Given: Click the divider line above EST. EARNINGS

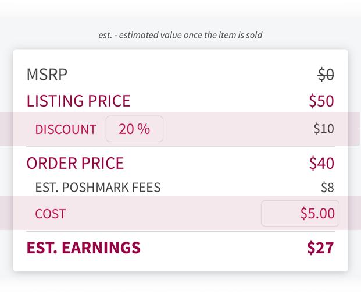Looking at the screenshot, I should click(x=180, y=231).
